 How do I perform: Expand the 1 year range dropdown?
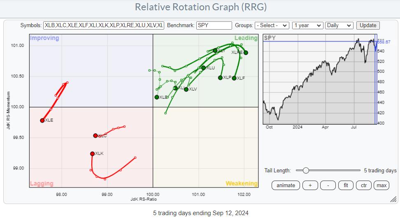point(307,26)
